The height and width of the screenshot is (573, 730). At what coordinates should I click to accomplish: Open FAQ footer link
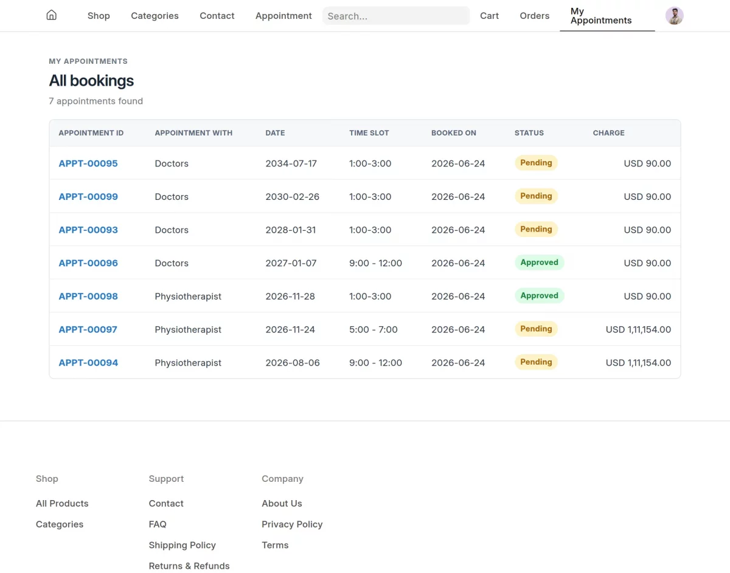click(158, 524)
